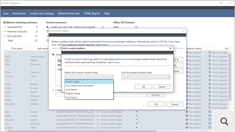Click Not started radio in Irvin Sayers row

pyautogui.click(x=187, y=112)
